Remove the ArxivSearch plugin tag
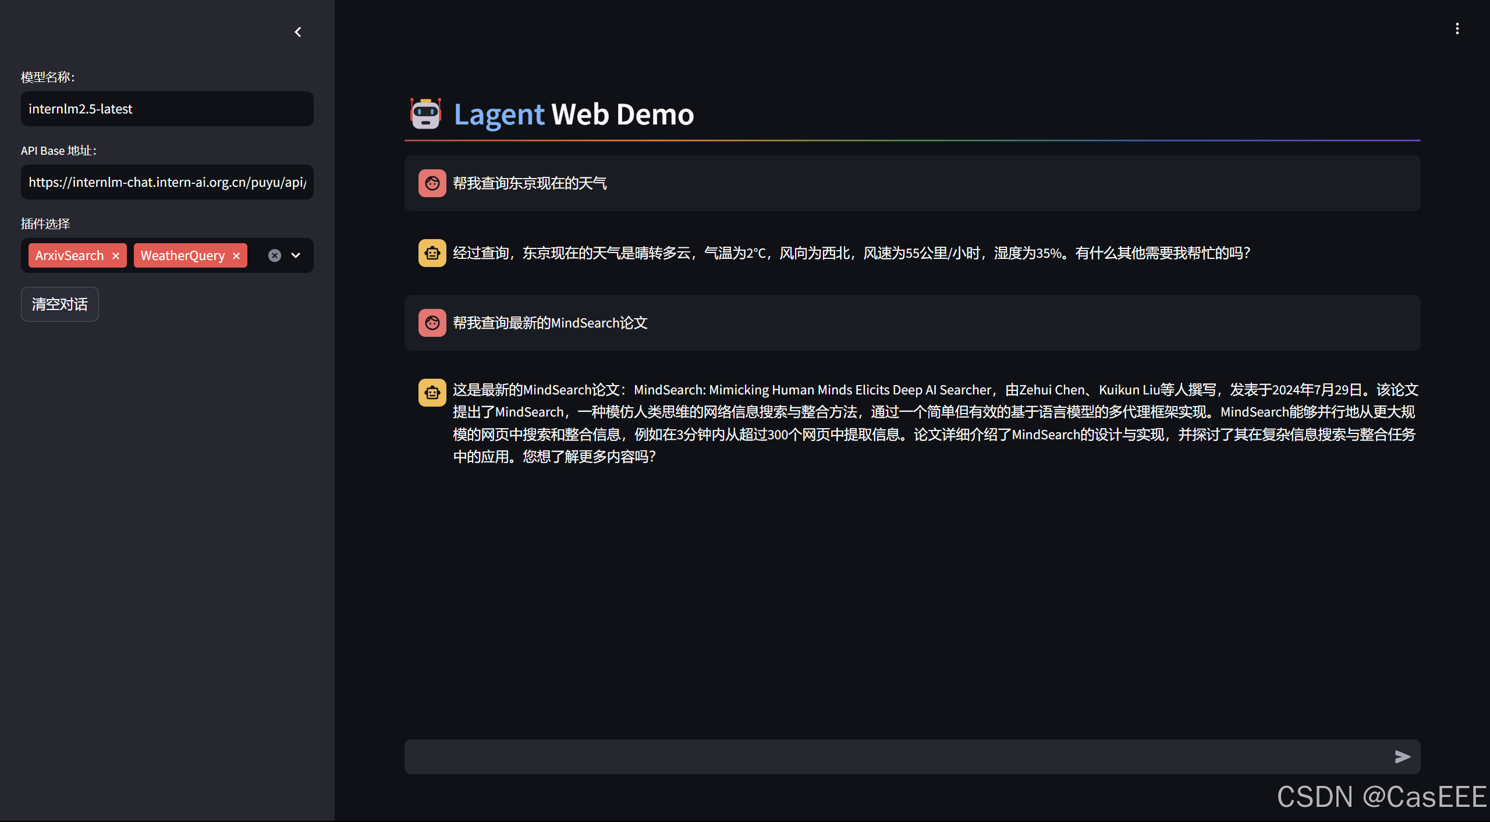 click(x=116, y=255)
